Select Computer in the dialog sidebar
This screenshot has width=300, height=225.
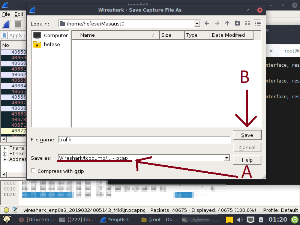[51, 35]
